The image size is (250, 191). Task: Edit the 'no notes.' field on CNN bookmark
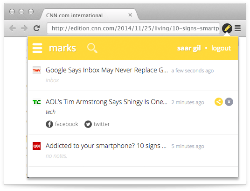tap(56, 156)
